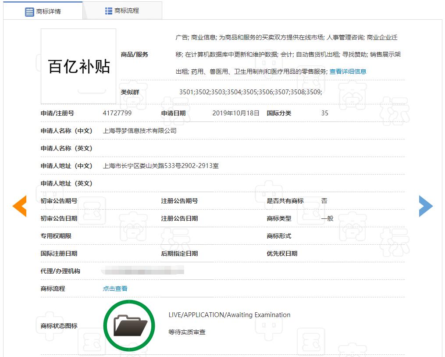Click the blurred agency name field
The width and height of the screenshot is (445, 357).
point(142,271)
